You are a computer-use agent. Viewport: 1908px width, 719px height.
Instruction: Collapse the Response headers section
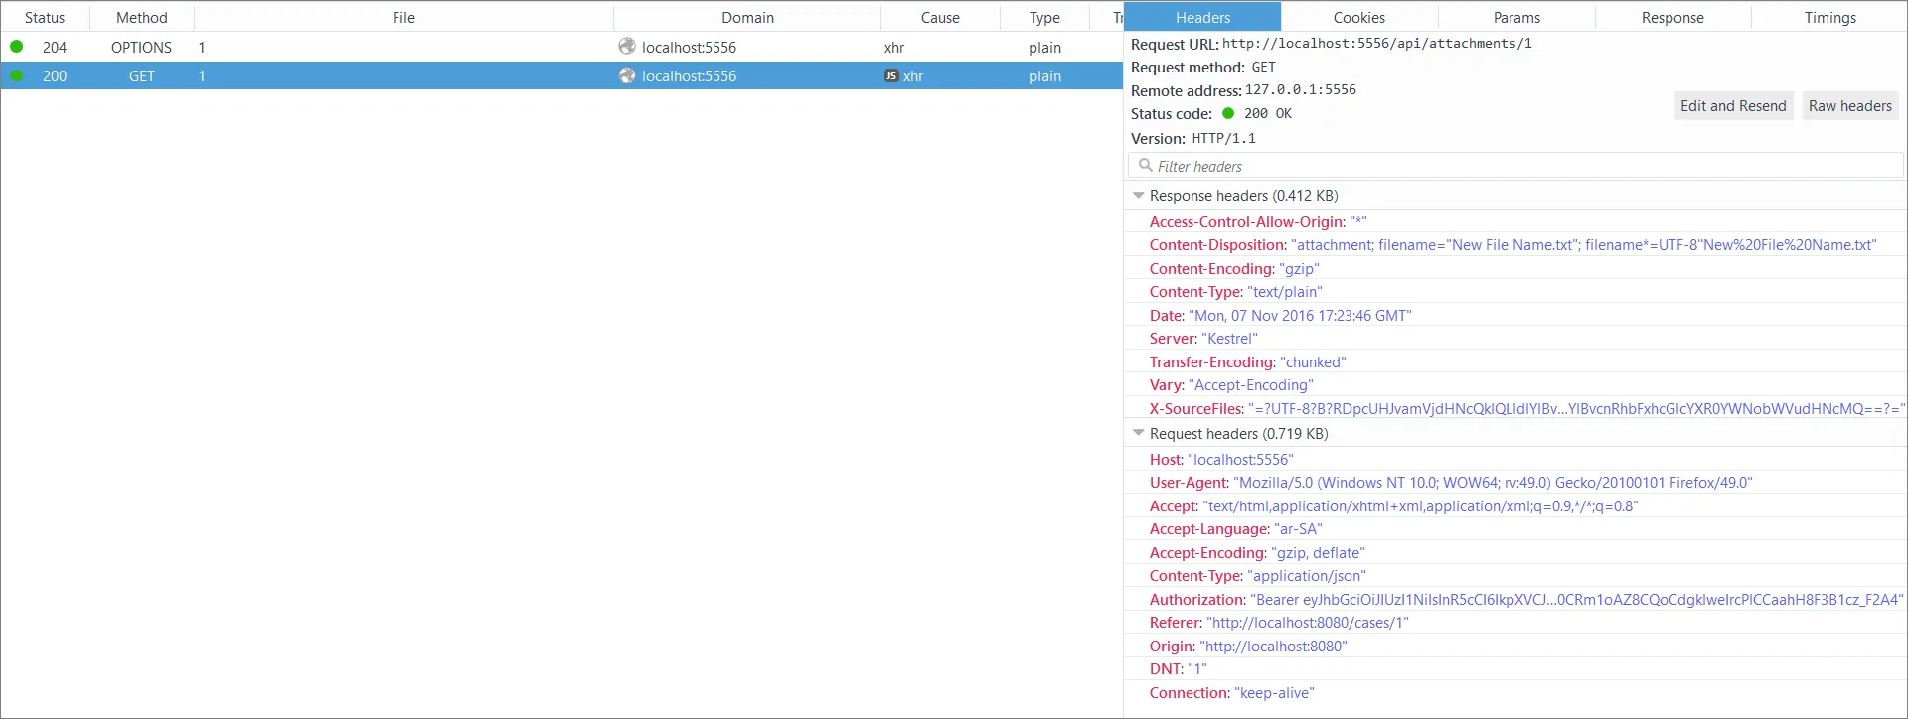(x=1139, y=196)
